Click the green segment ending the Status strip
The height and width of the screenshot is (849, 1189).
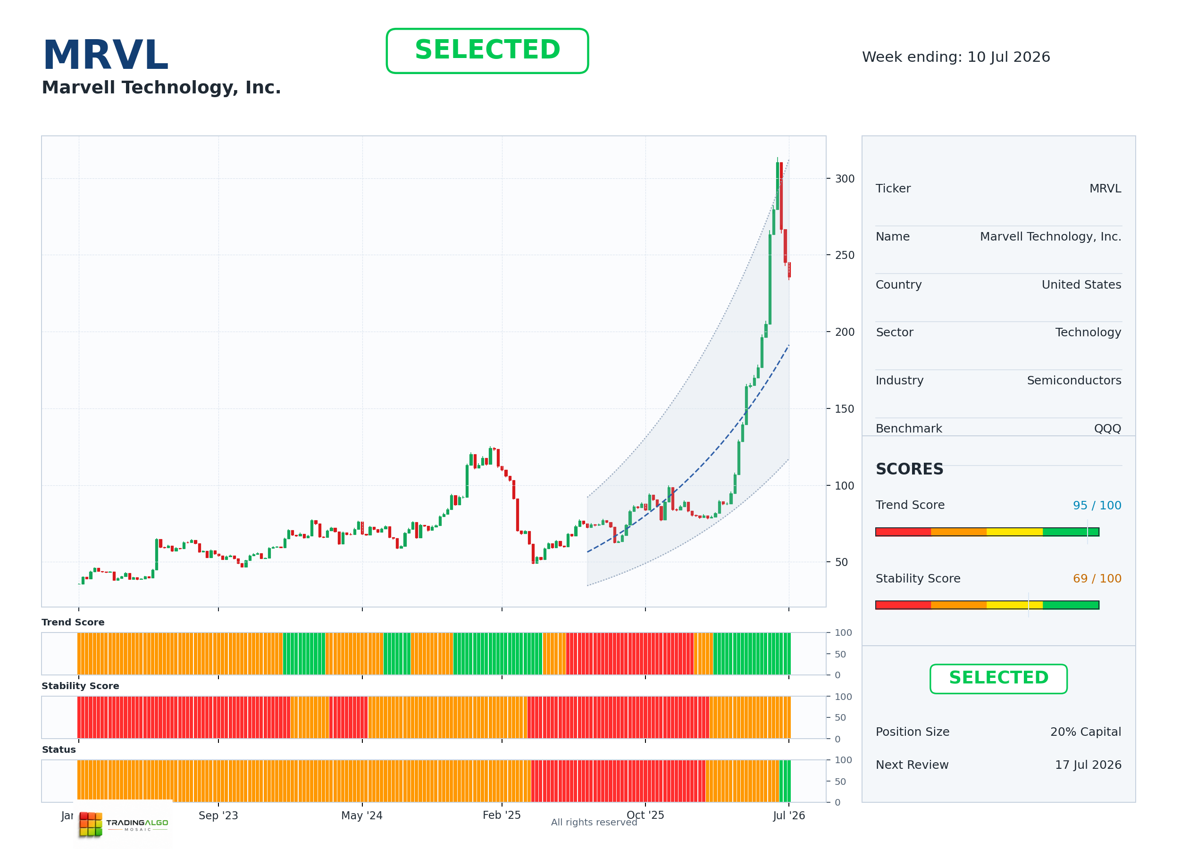785,781
